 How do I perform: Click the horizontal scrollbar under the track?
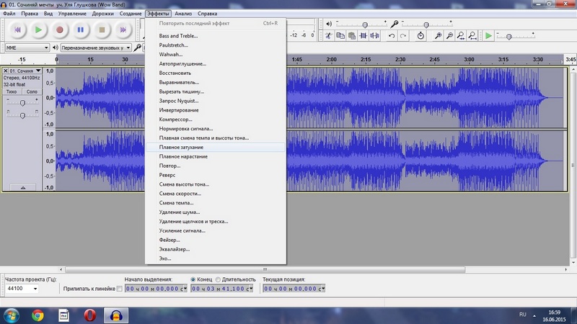coord(265,269)
